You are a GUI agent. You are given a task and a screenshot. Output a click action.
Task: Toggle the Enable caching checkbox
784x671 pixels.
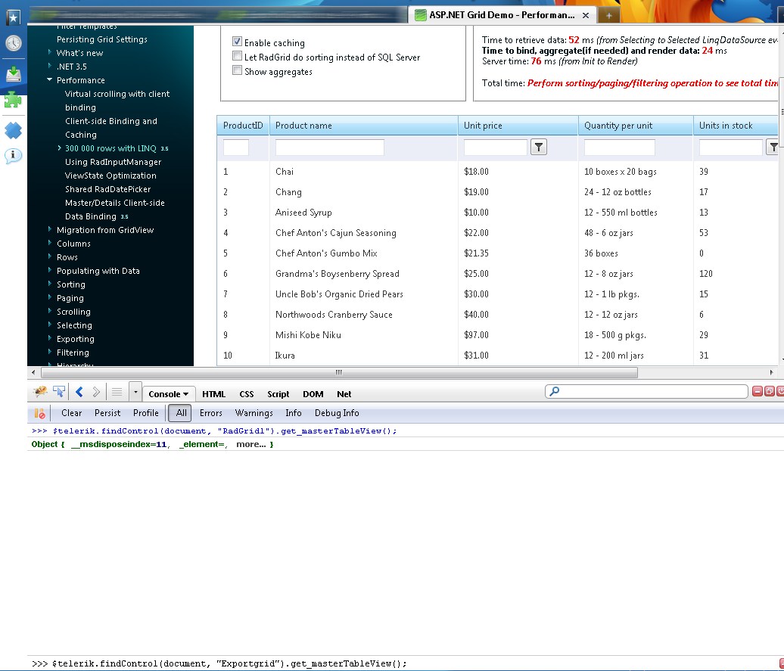[x=237, y=42]
